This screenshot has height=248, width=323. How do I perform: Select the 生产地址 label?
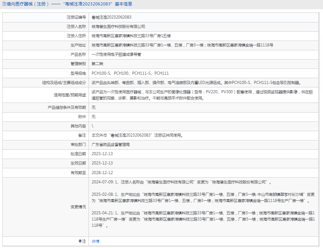pos(78,45)
